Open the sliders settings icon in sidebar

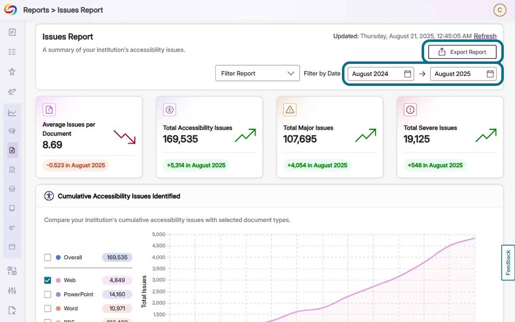click(12, 290)
